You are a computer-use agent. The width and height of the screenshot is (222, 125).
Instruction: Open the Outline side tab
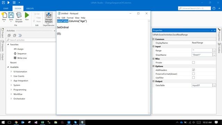pyautogui.click(x=219, y=48)
